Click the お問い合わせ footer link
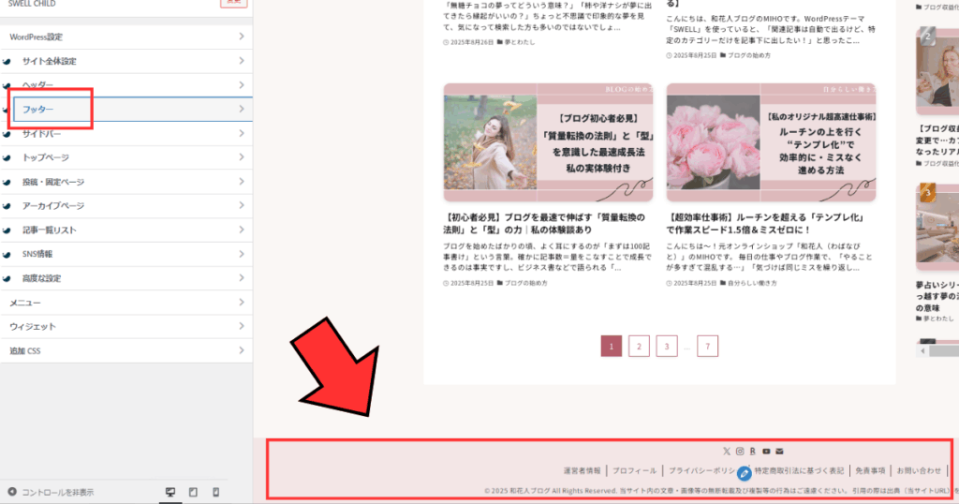 [918, 470]
